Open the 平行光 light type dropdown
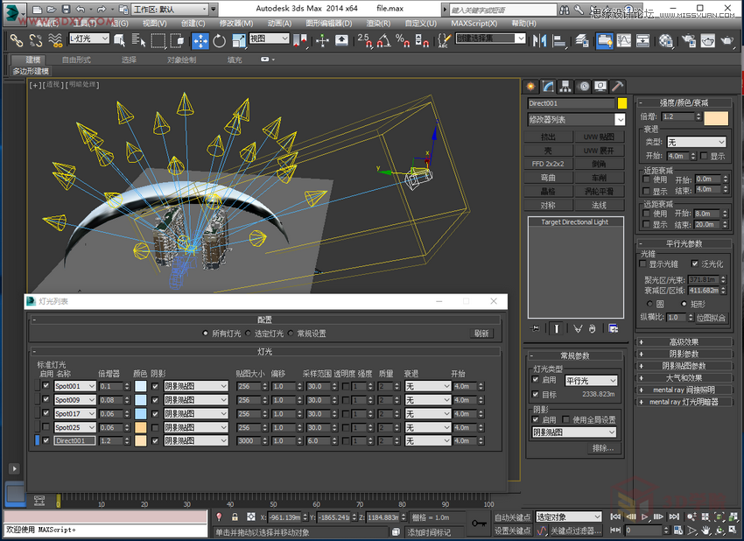This screenshot has width=744, height=541. tap(591, 381)
